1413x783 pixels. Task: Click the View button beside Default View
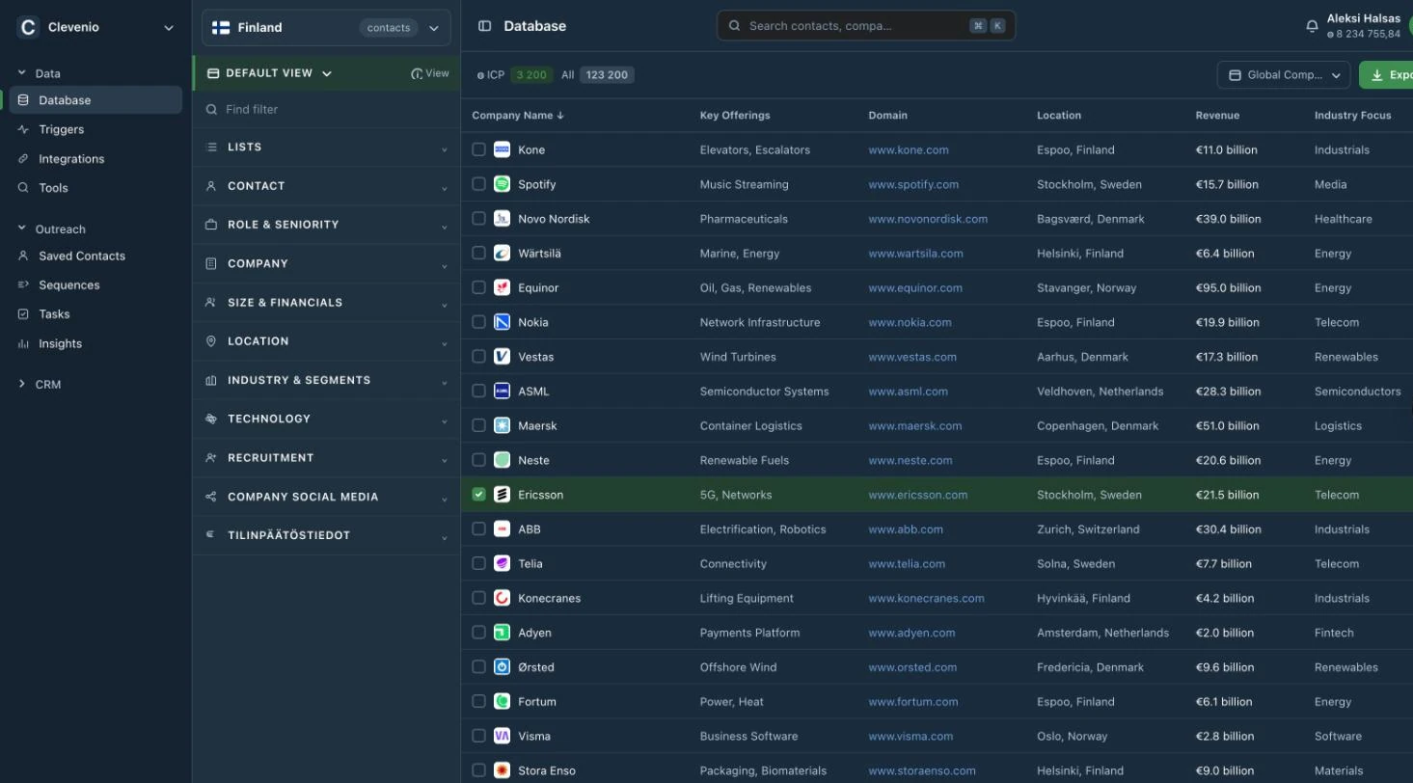tap(430, 73)
